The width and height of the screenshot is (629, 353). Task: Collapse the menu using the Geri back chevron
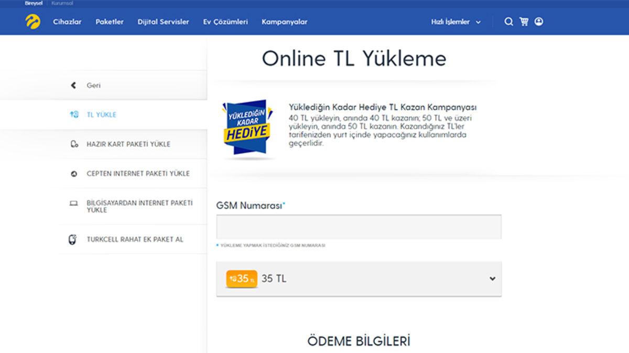[x=74, y=84]
